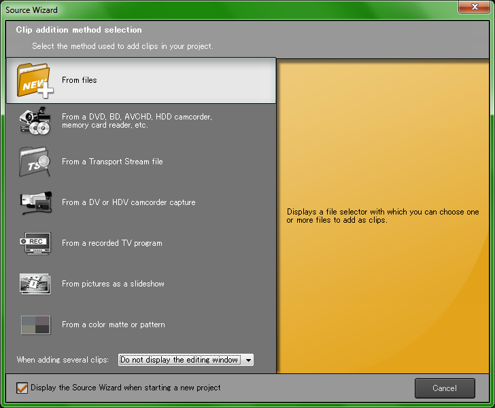Click the DV camcorder capture icon
The image size is (495, 408).
tap(35, 202)
